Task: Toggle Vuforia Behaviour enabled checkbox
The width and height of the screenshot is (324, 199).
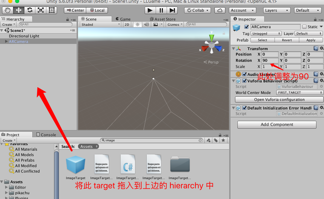Action: coord(244,81)
